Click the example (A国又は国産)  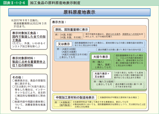coord(69,52)
